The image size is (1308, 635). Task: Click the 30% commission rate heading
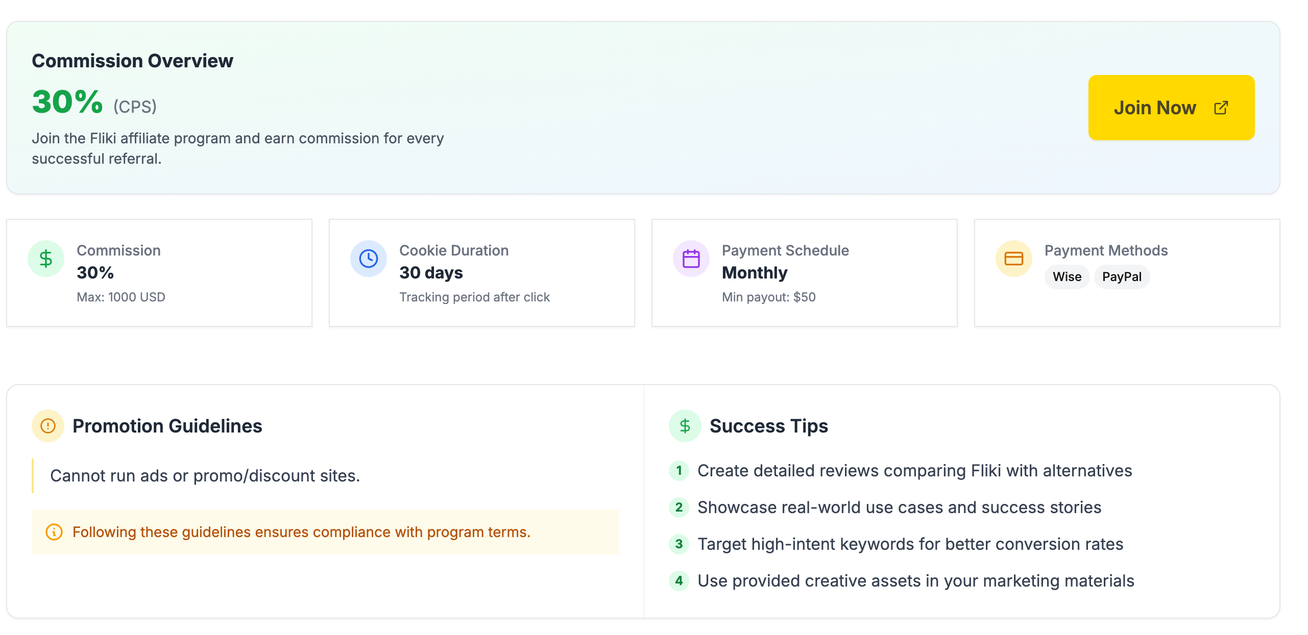click(x=67, y=102)
